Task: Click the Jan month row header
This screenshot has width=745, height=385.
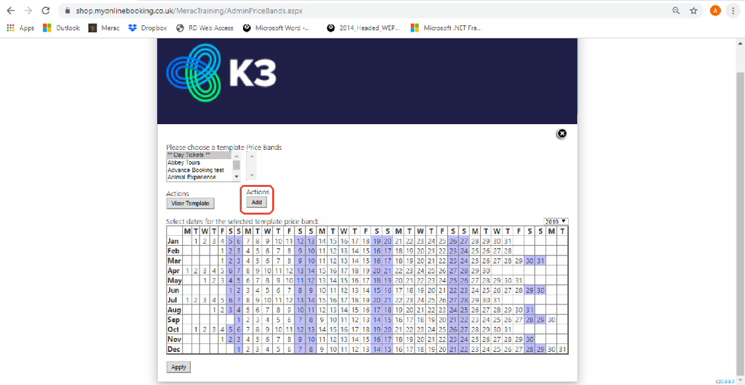Action: (174, 241)
